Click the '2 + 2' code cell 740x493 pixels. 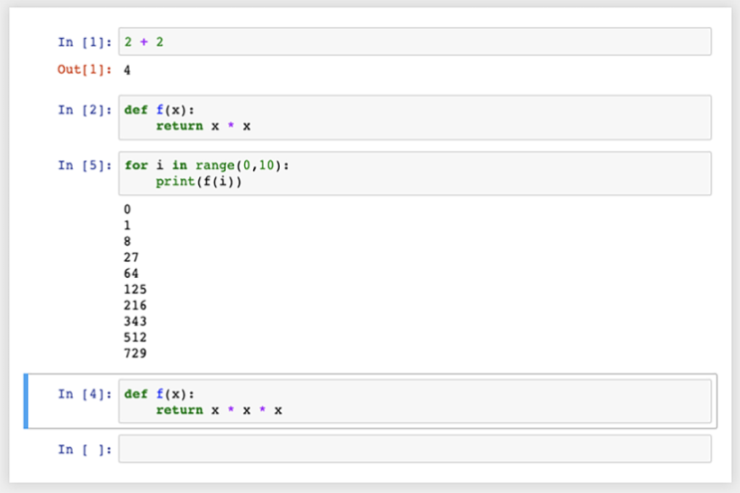tap(415, 42)
